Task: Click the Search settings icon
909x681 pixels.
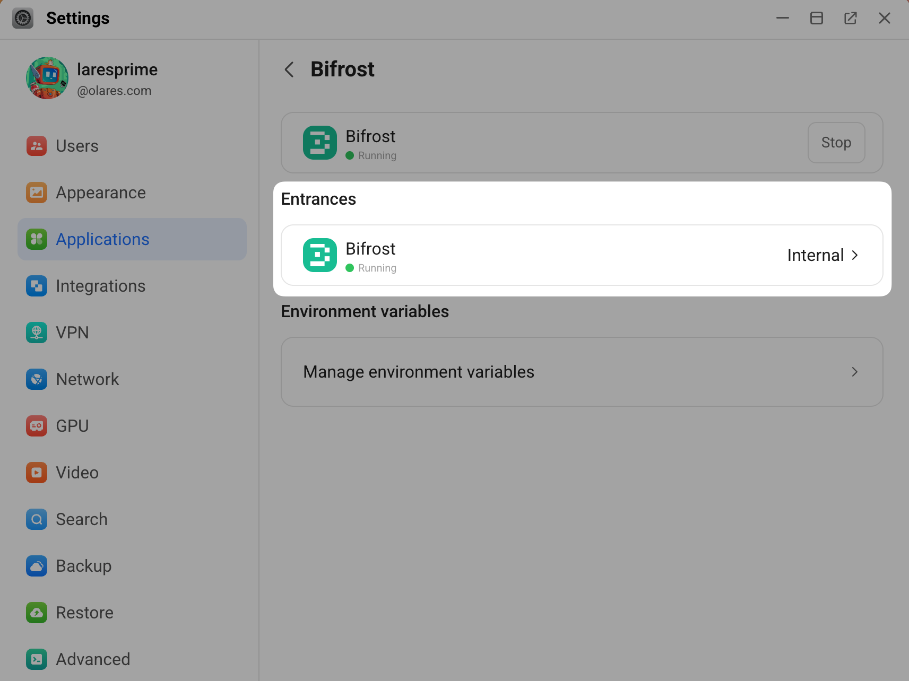Action: [36, 519]
